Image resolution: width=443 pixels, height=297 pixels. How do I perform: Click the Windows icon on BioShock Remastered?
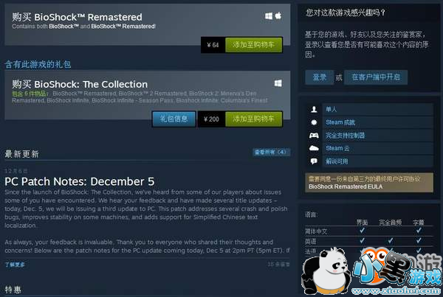[x=269, y=16]
